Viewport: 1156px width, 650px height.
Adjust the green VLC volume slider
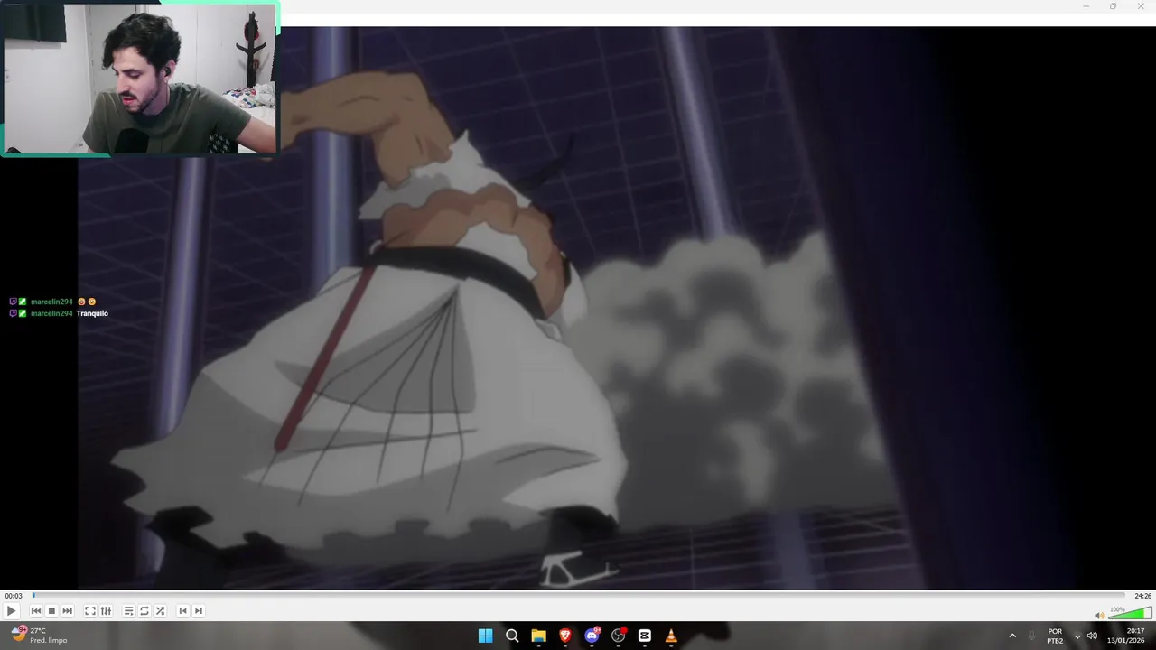pos(1130,613)
